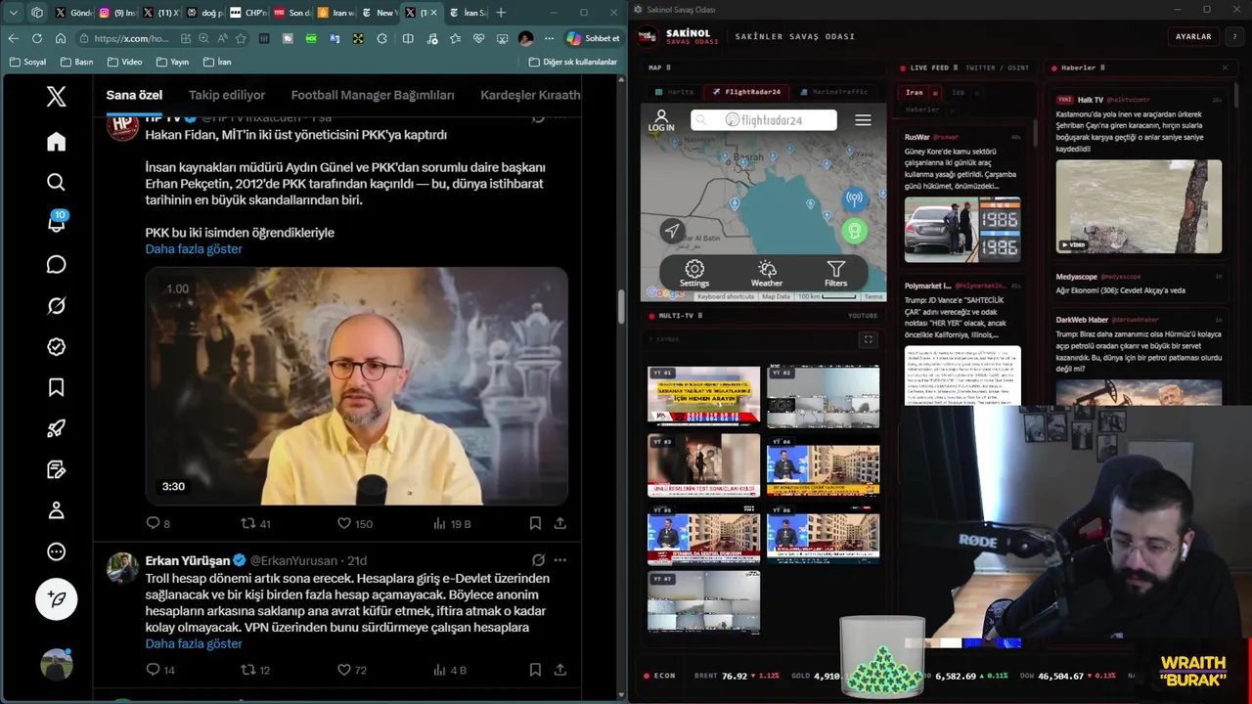The width and height of the screenshot is (1252, 704).
Task: Click flightradar24 LOG IN icon
Action: tap(661, 121)
